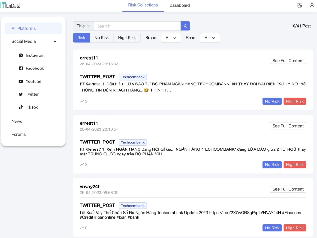Mark 23:13:03 erresti1 post No Risk
Viewport: 317px width, 238px height.
tap(272, 101)
